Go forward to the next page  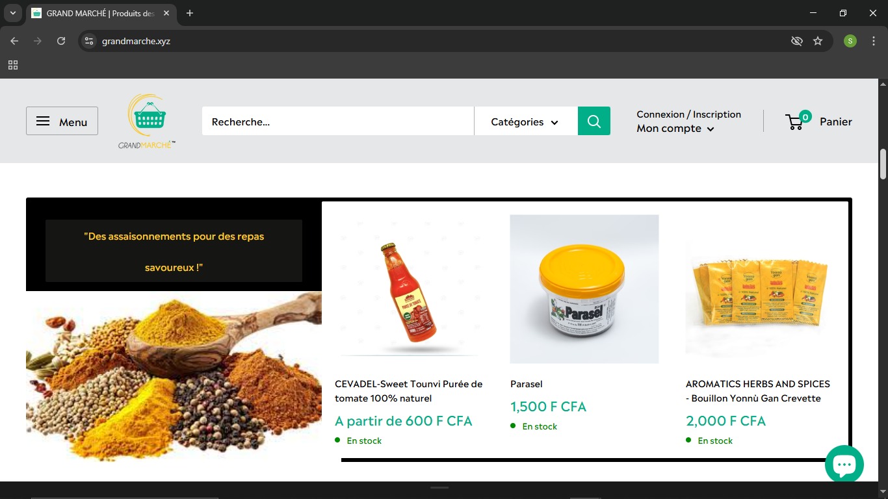point(38,41)
